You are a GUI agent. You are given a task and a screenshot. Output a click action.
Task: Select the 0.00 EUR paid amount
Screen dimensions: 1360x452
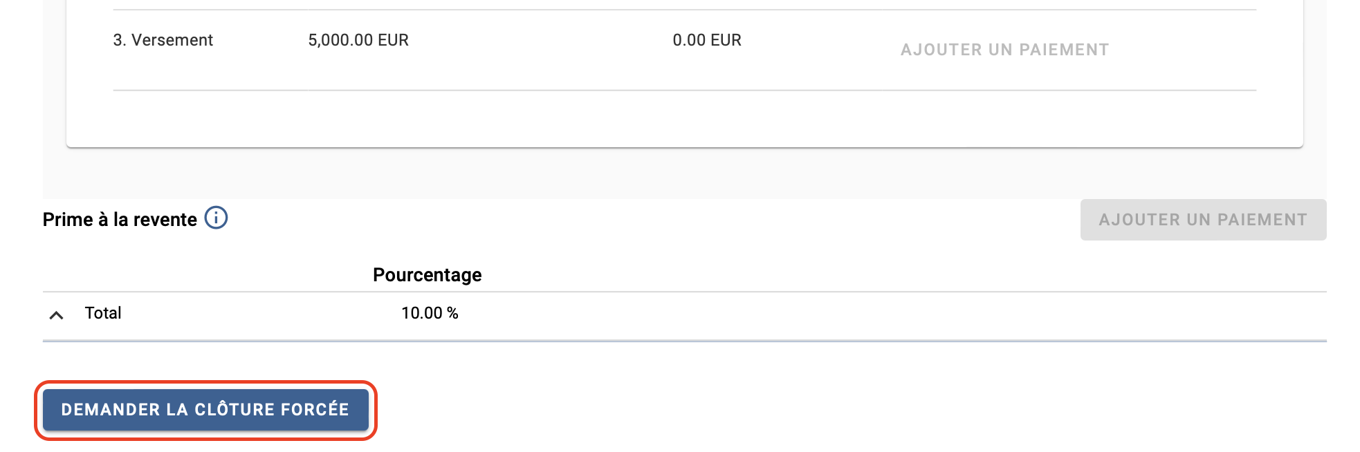click(707, 40)
